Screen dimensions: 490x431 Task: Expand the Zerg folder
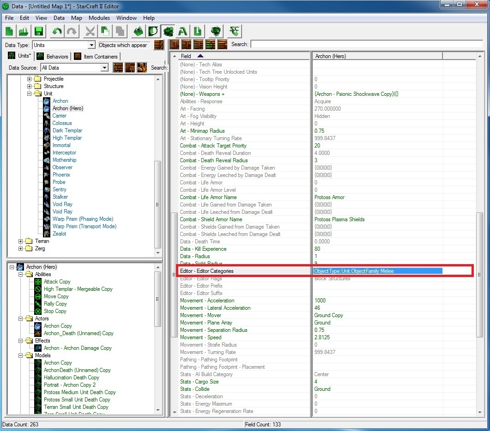click(21, 248)
